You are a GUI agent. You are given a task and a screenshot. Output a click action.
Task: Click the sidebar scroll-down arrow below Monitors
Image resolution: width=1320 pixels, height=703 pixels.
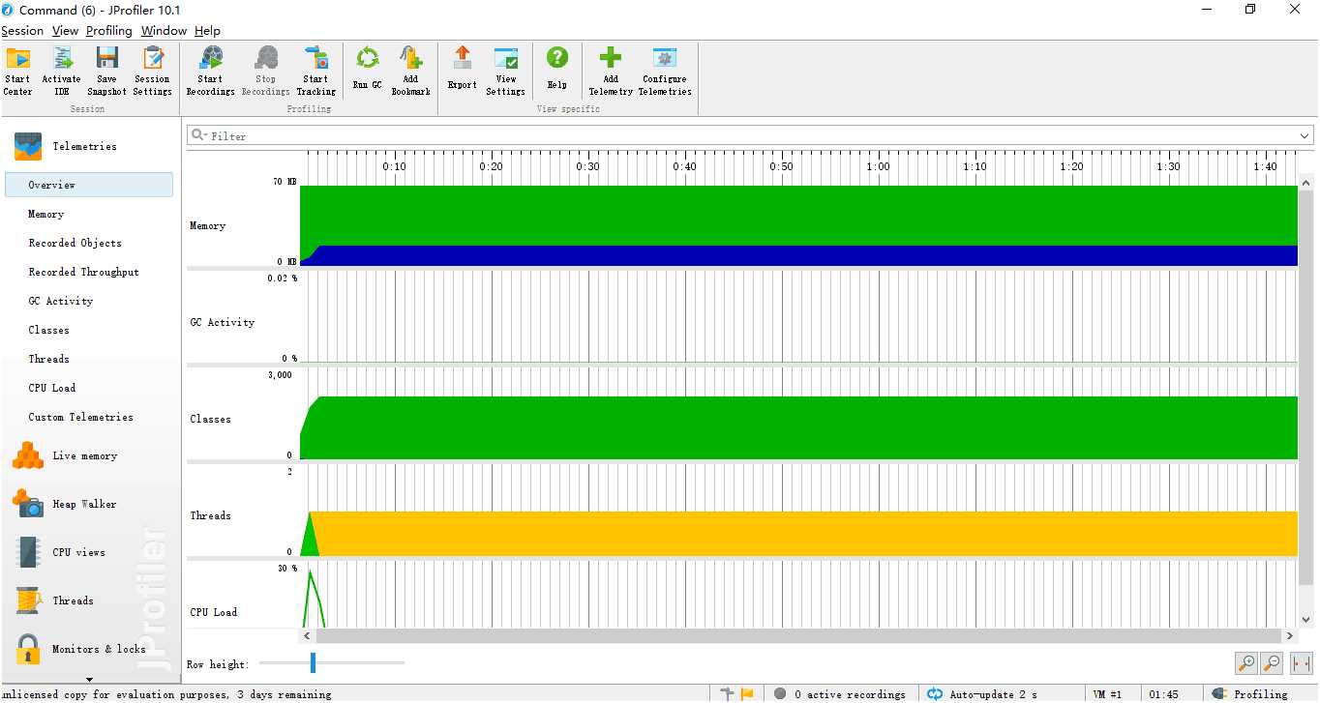(89, 679)
